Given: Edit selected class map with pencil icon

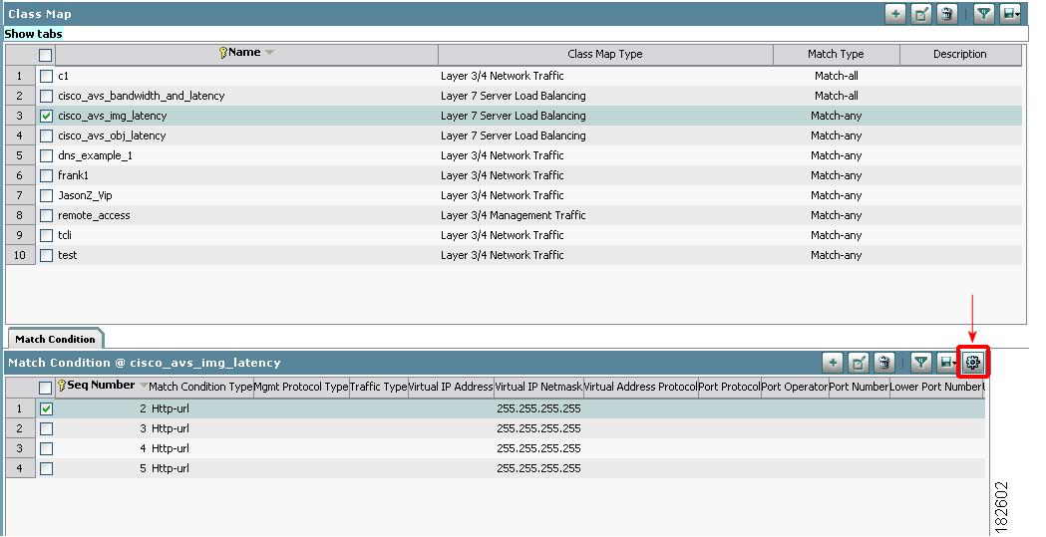Looking at the screenshot, I should (x=921, y=13).
